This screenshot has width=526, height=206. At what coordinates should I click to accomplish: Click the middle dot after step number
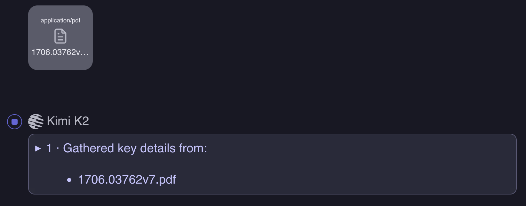58,149
